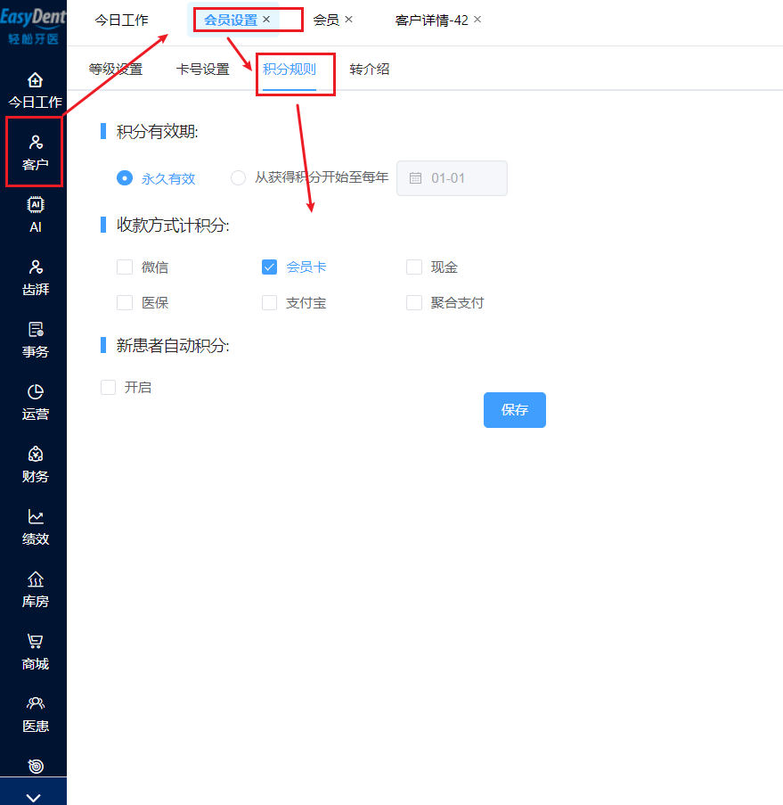The image size is (783, 805).
Task: Click the 01-01 date input field
Action: pyautogui.click(x=452, y=178)
